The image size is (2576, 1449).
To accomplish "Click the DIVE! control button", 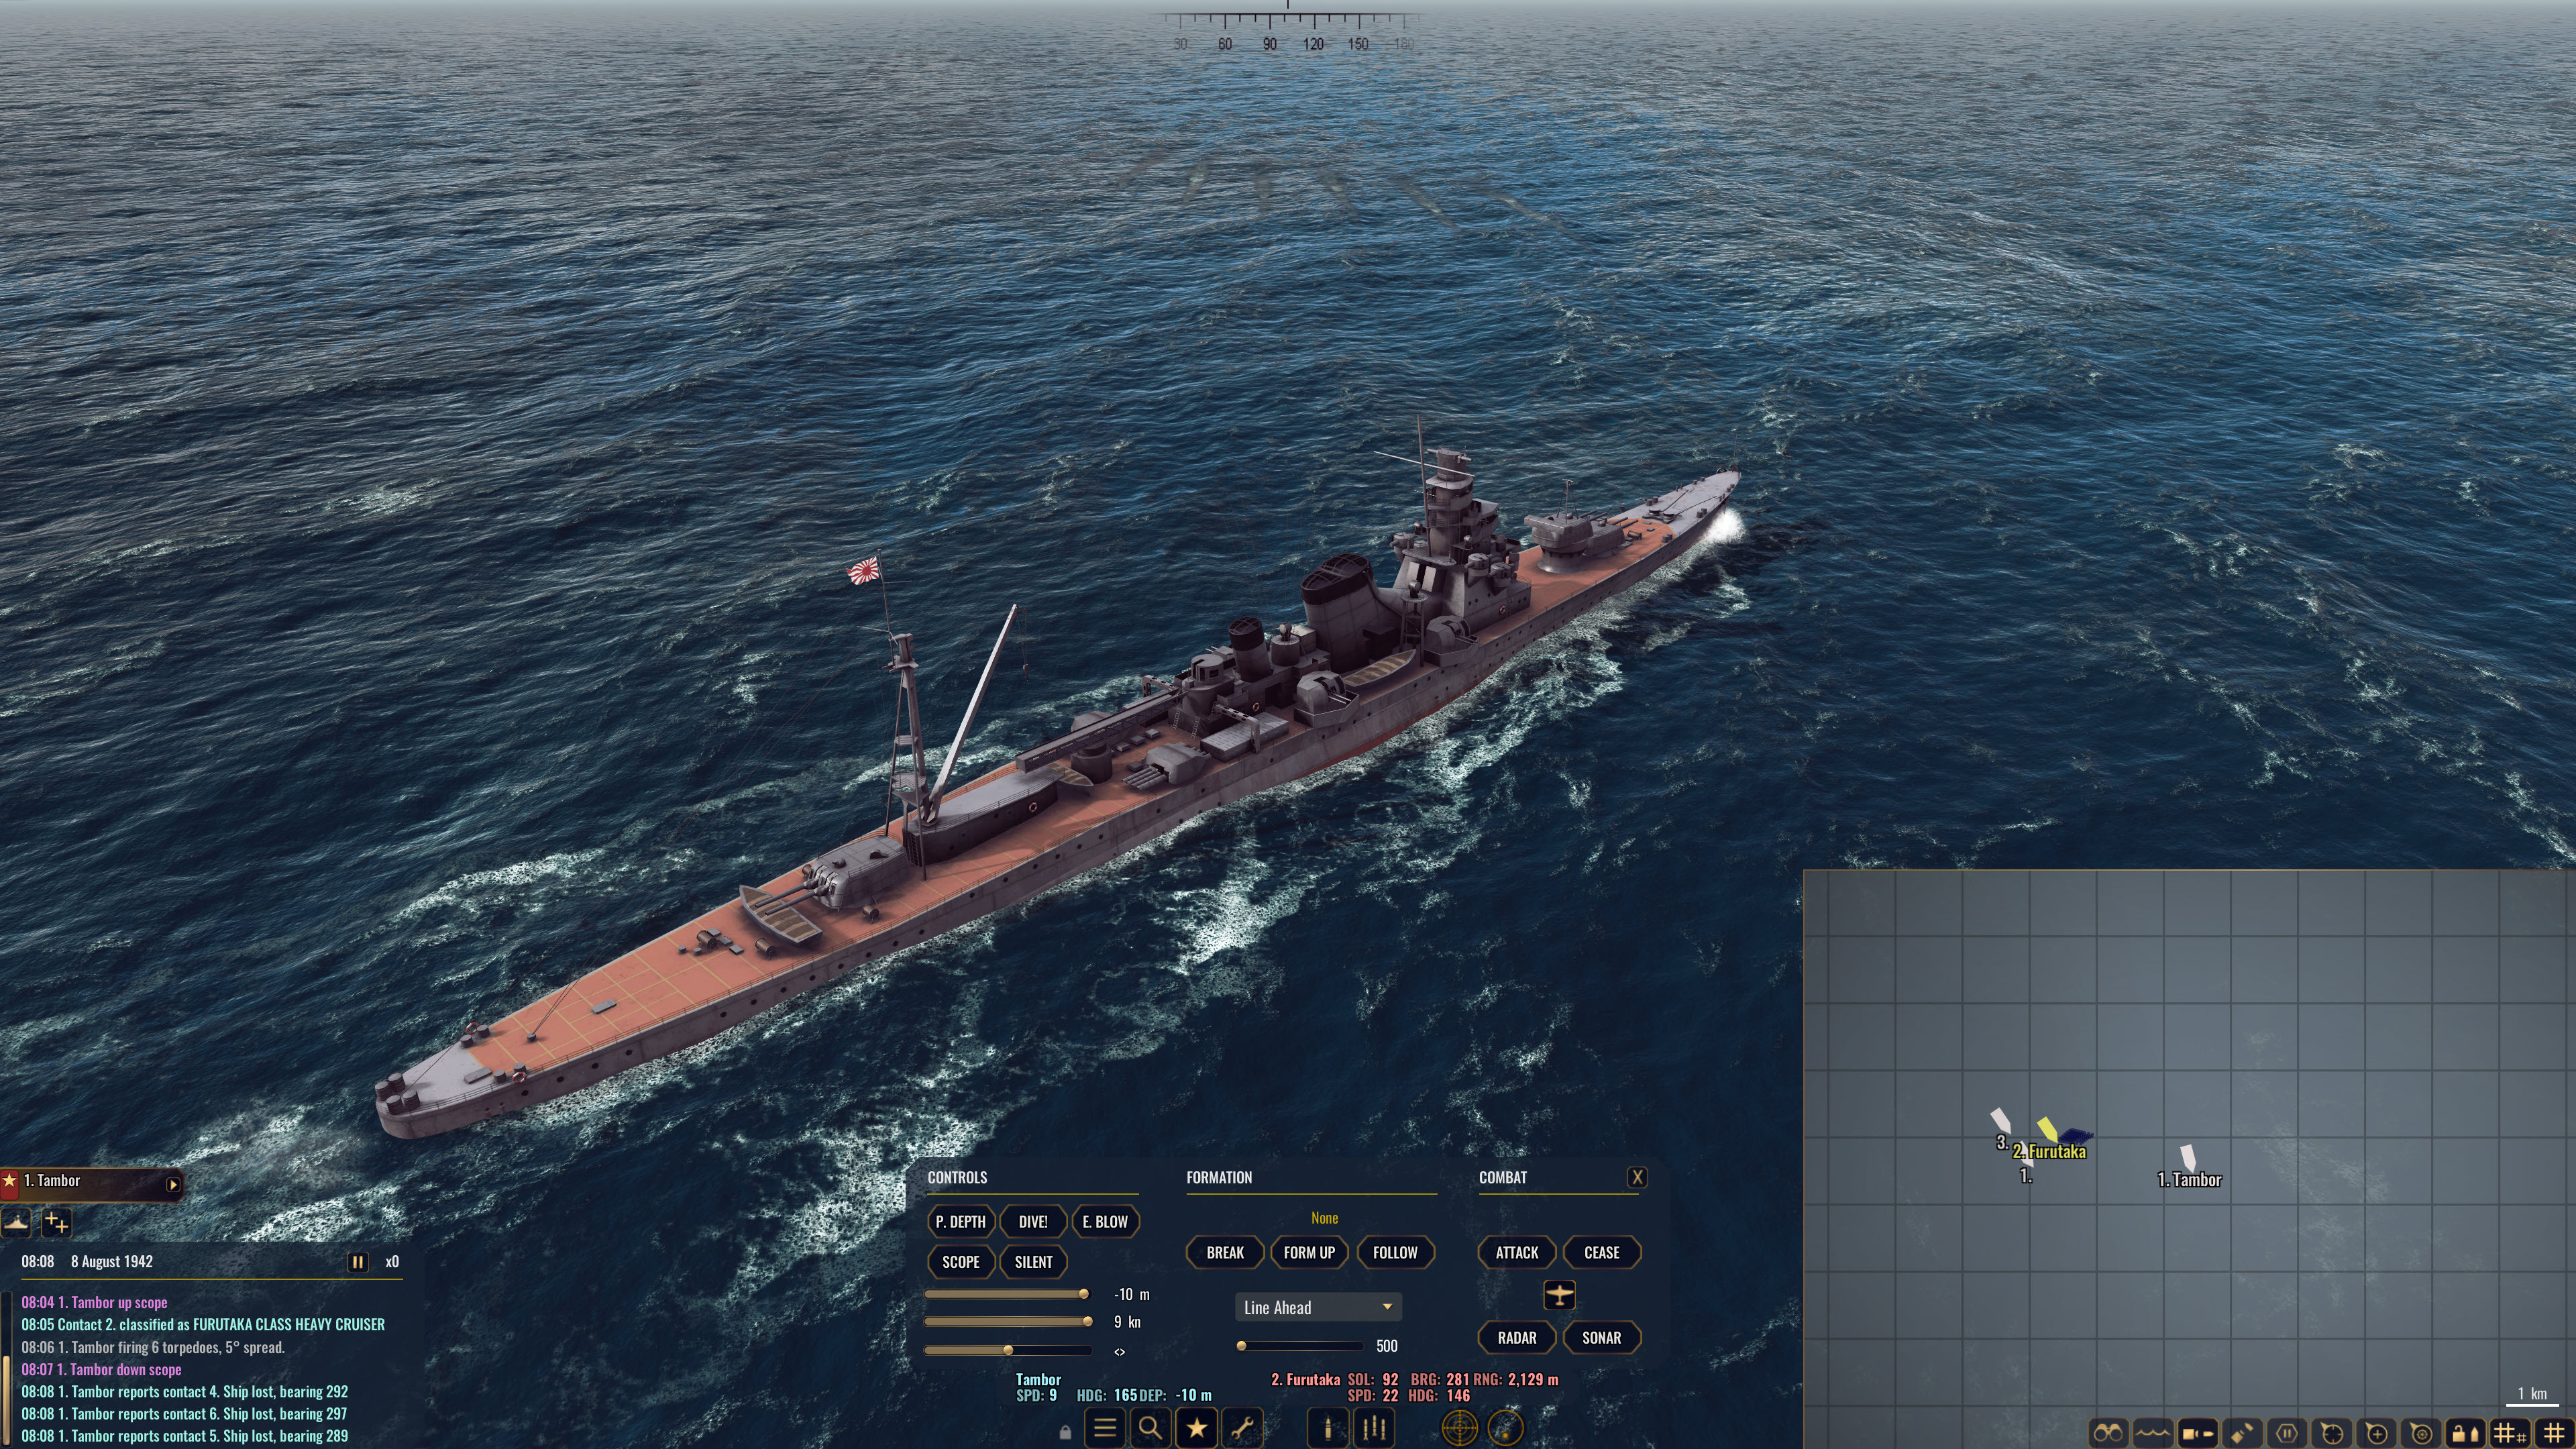I will 1033,1221.
